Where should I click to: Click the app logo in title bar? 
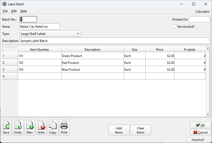4,4
